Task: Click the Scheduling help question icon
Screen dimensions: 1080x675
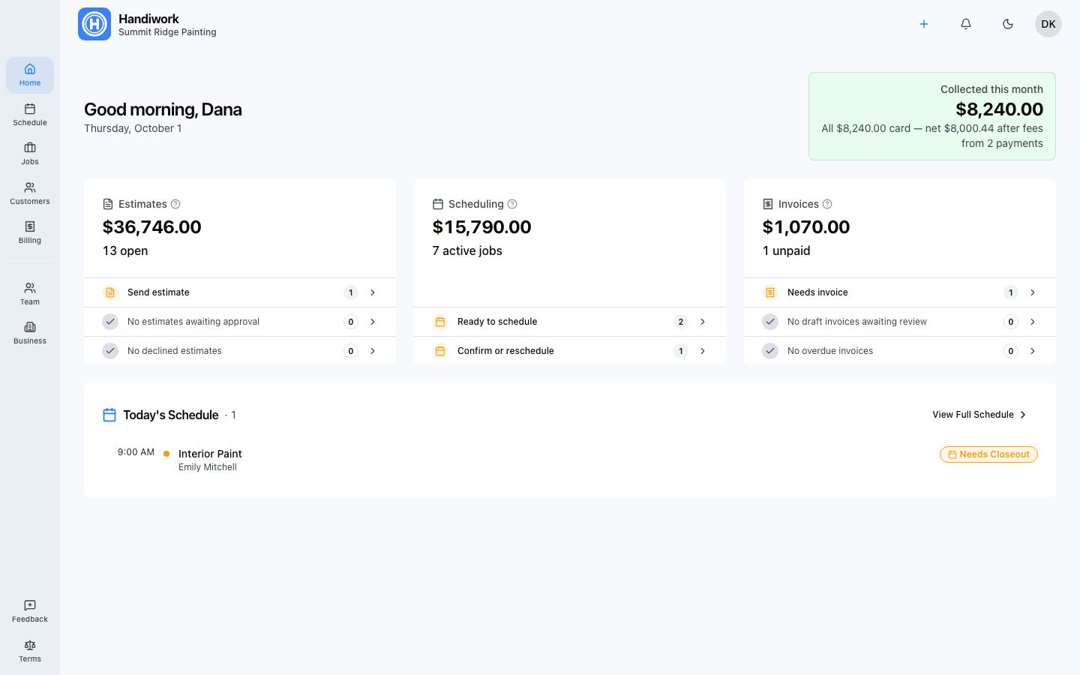Action: coord(512,204)
